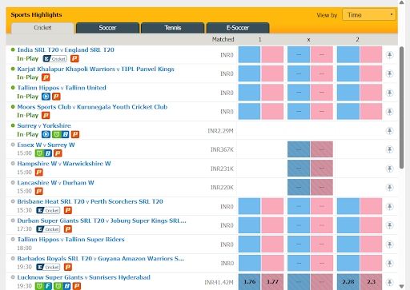Pin the Moors Sports Club match
The height and width of the screenshot is (290, 410).
click(389, 112)
